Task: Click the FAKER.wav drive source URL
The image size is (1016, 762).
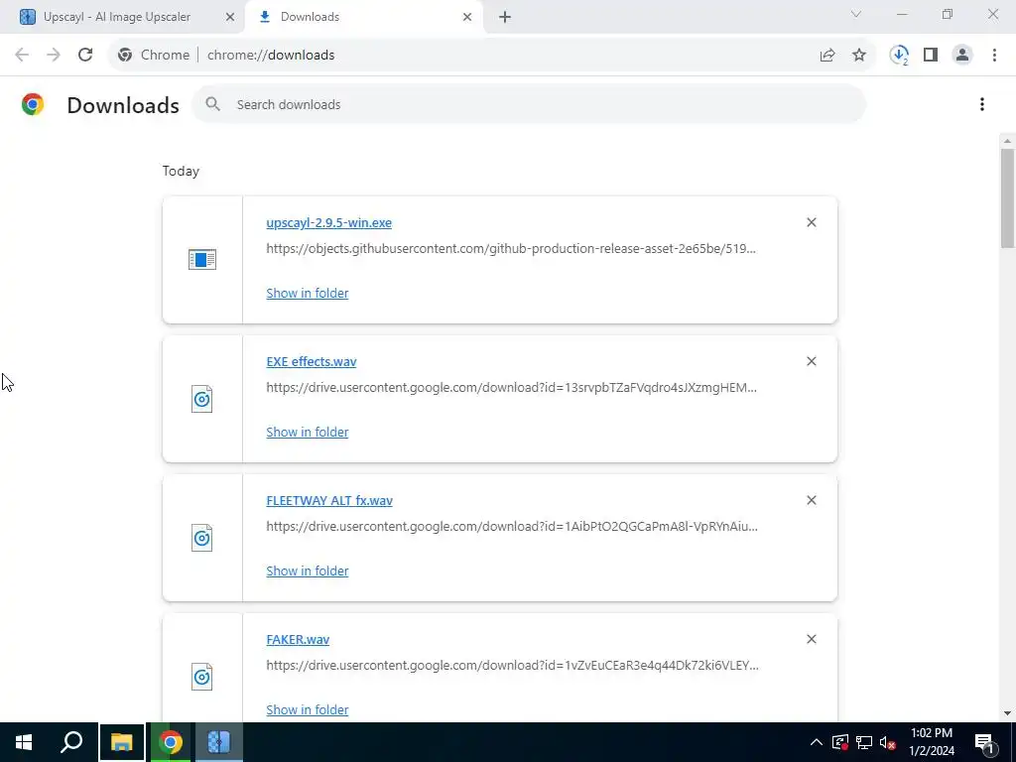Action: pyautogui.click(x=512, y=665)
